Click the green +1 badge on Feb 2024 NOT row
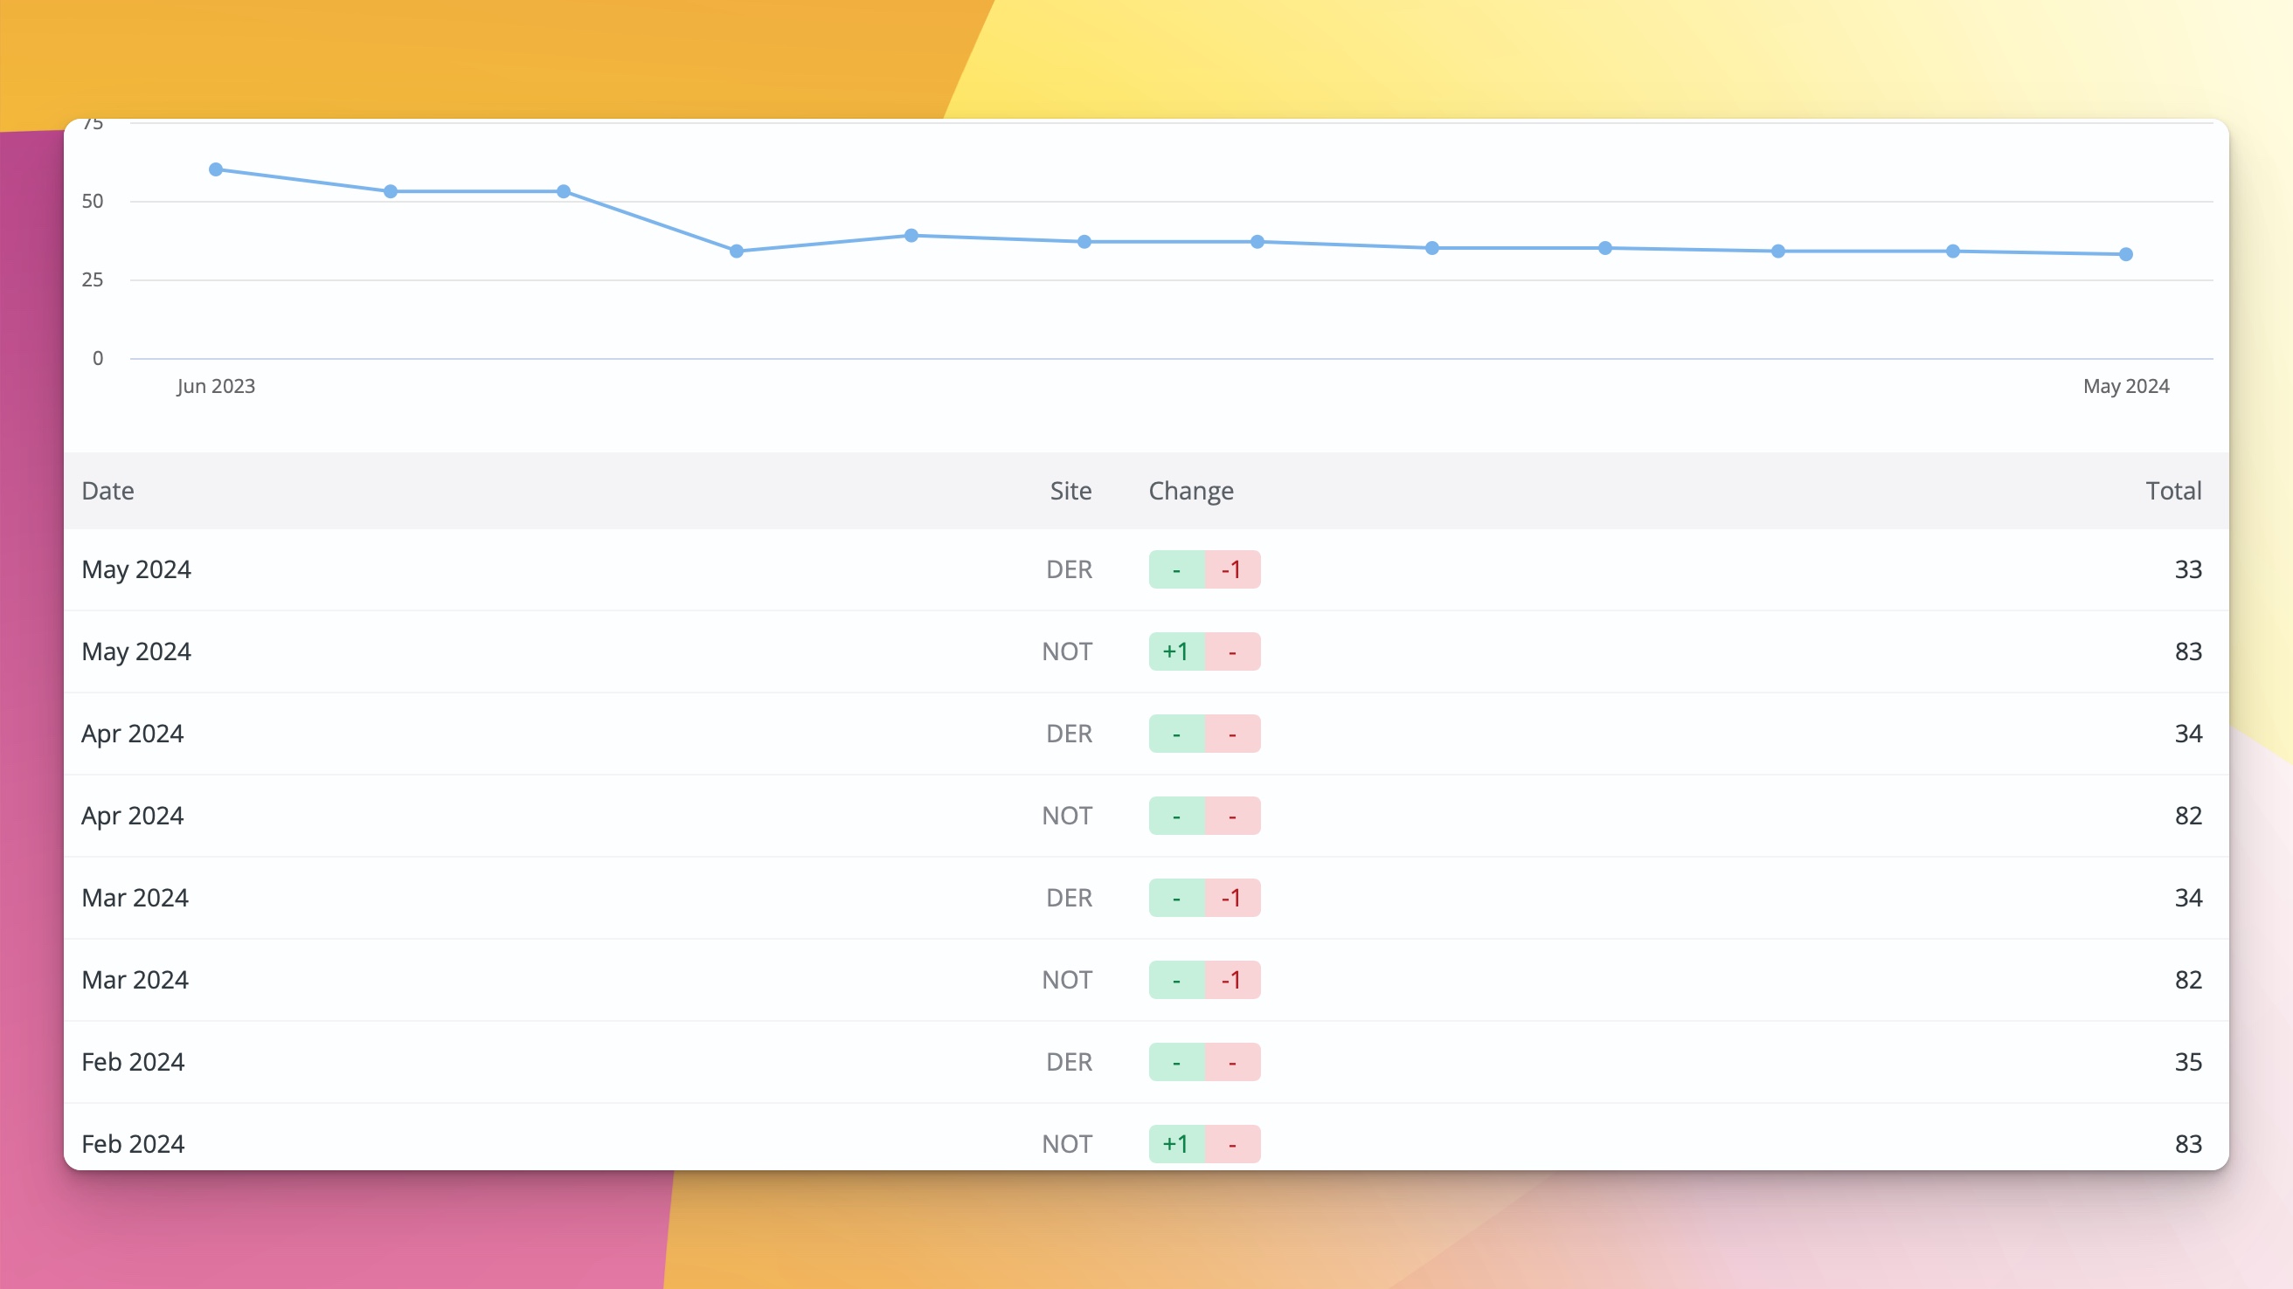The width and height of the screenshot is (2293, 1289). [1176, 1144]
